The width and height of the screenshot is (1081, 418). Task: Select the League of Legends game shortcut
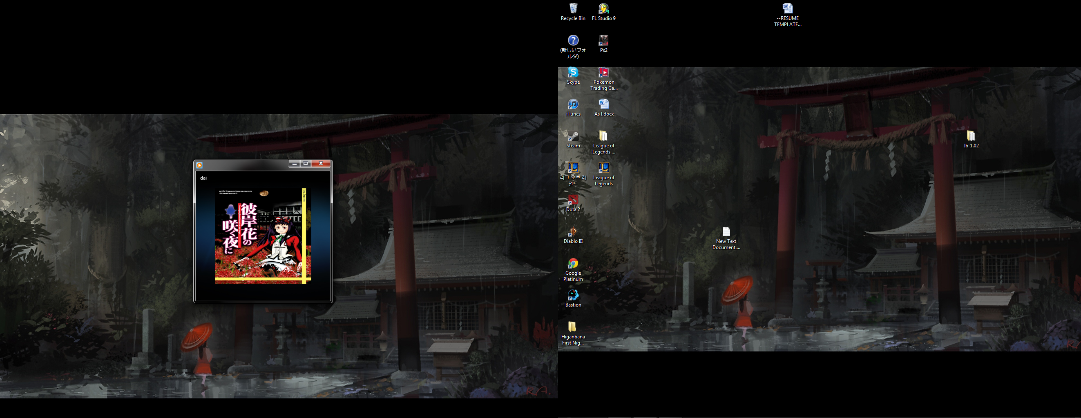603,174
